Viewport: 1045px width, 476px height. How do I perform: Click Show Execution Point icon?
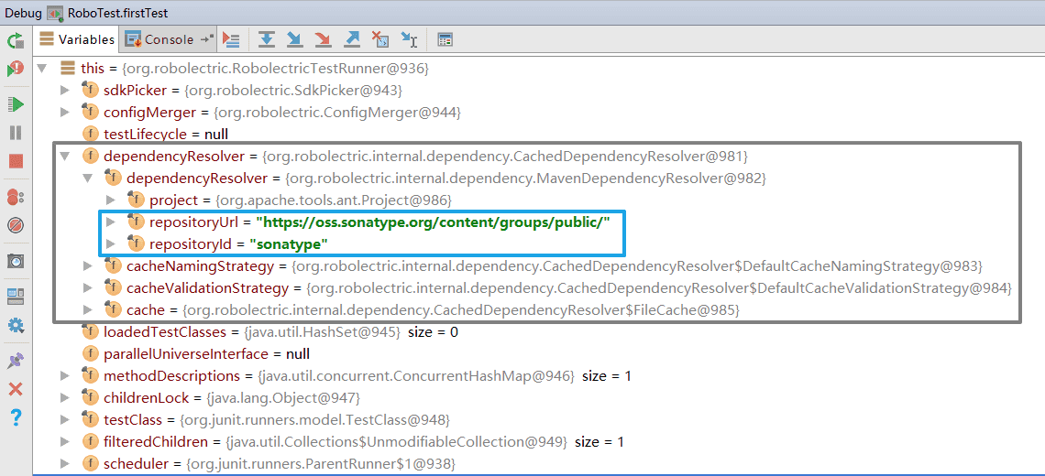click(x=231, y=40)
